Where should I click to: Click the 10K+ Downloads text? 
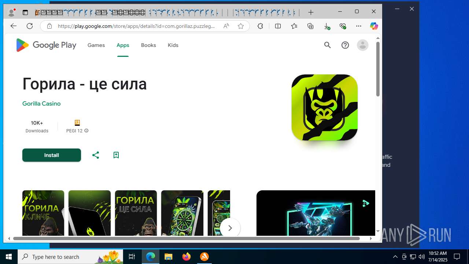[x=37, y=126]
